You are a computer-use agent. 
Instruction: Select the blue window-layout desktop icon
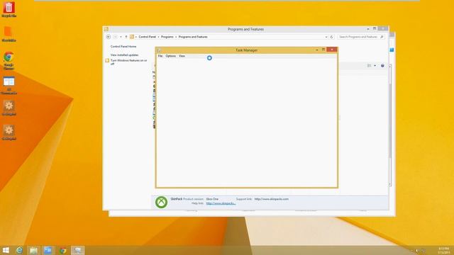click(9, 85)
